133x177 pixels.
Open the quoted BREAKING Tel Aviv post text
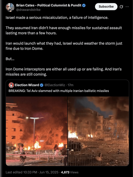click(59, 91)
